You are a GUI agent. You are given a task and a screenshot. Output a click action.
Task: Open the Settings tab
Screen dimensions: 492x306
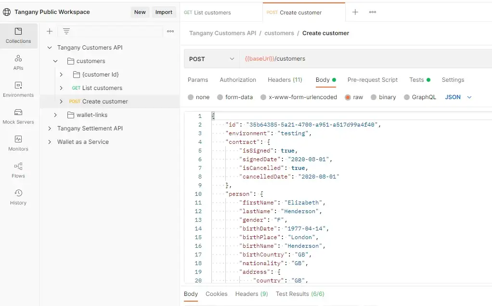tap(453, 80)
